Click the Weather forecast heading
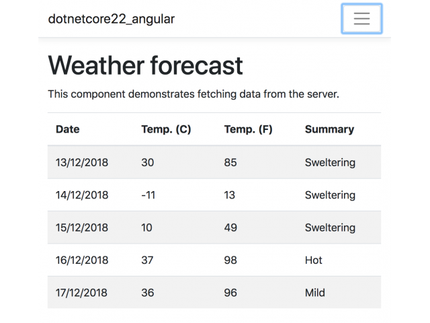 coord(145,65)
